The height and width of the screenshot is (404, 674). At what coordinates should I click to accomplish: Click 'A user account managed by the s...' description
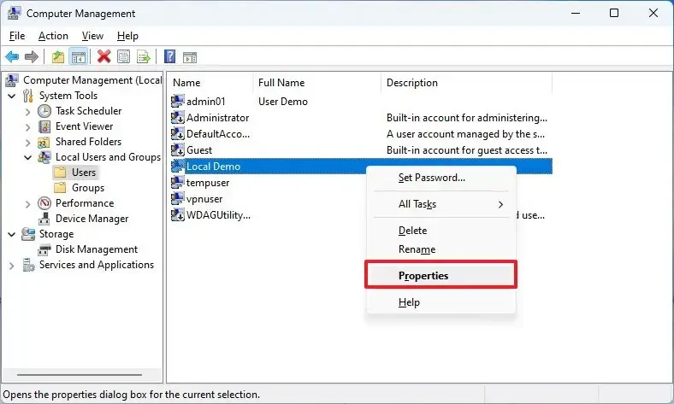point(465,134)
